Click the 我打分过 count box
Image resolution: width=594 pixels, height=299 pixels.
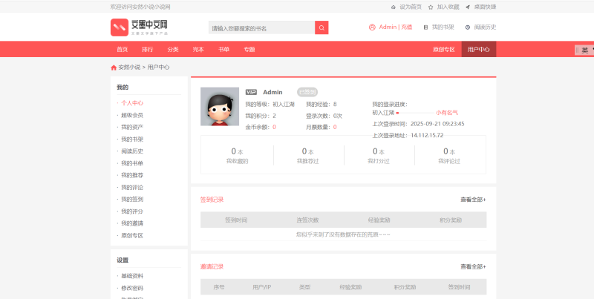click(379, 155)
